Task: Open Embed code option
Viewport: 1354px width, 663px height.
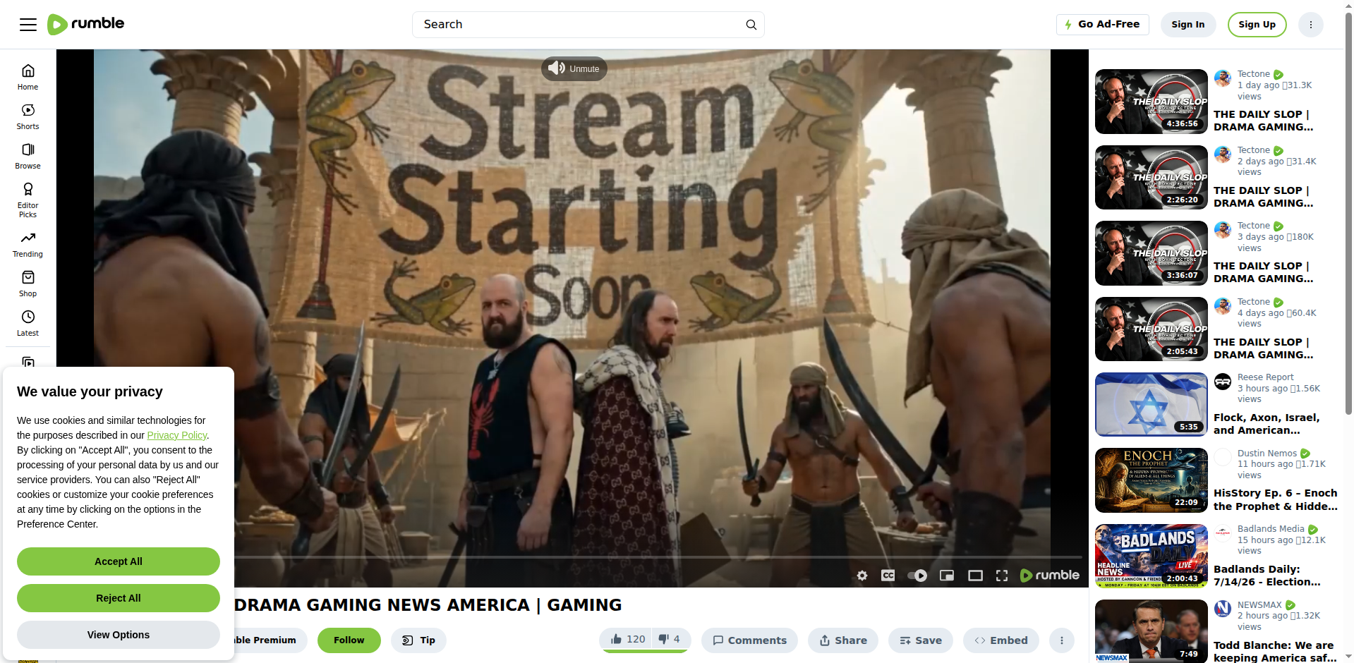Action: pyautogui.click(x=1001, y=640)
